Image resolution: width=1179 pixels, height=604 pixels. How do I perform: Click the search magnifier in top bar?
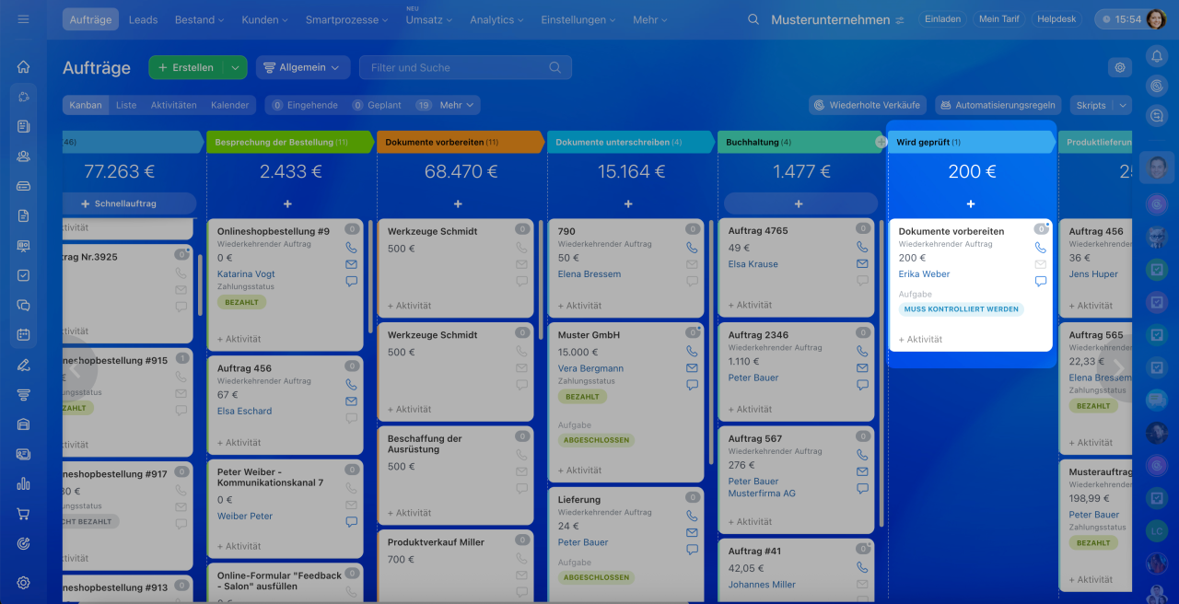[x=753, y=19]
